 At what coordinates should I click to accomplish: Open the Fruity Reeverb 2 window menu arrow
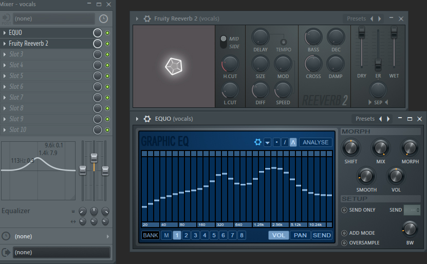point(137,18)
